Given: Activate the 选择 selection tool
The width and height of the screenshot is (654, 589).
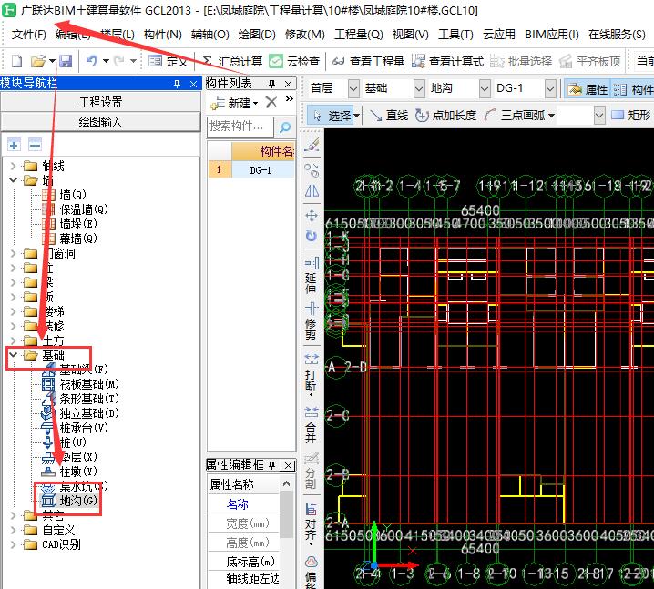Looking at the screenshot, I should click(x=332, y=115).
